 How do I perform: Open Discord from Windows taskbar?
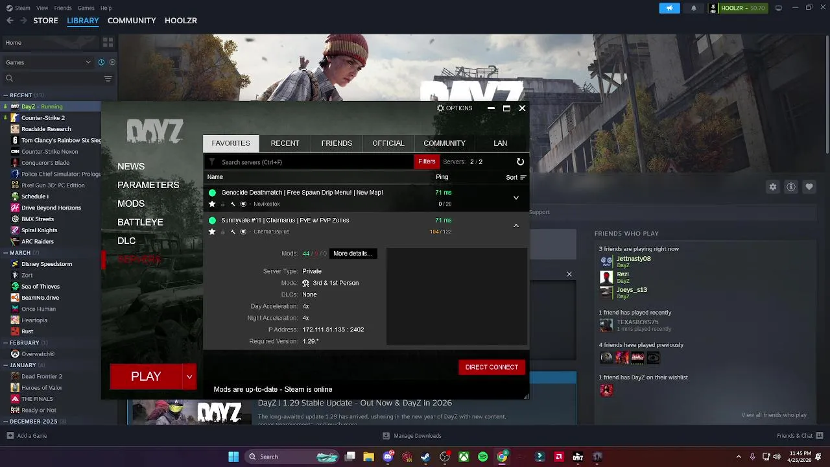388,457
